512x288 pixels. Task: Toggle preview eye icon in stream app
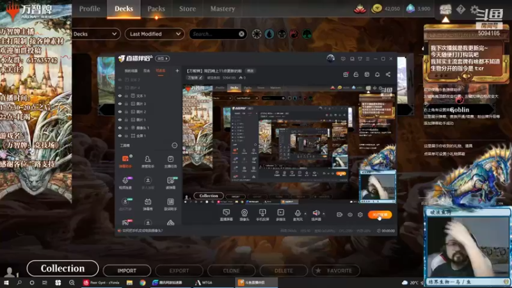(350, 214)
